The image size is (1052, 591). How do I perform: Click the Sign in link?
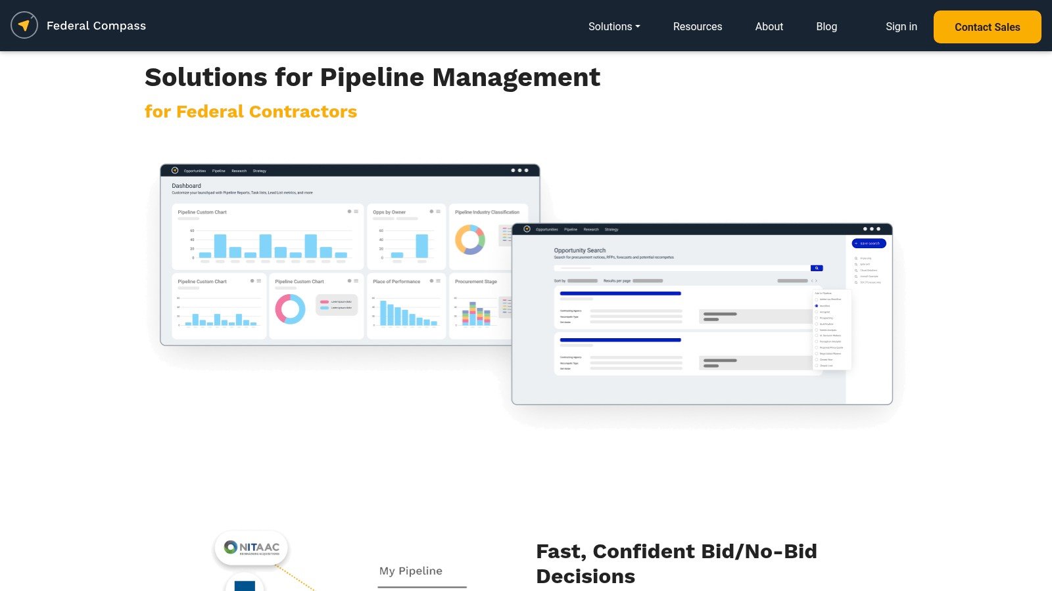pyautogui.click(x=901, y=27)
